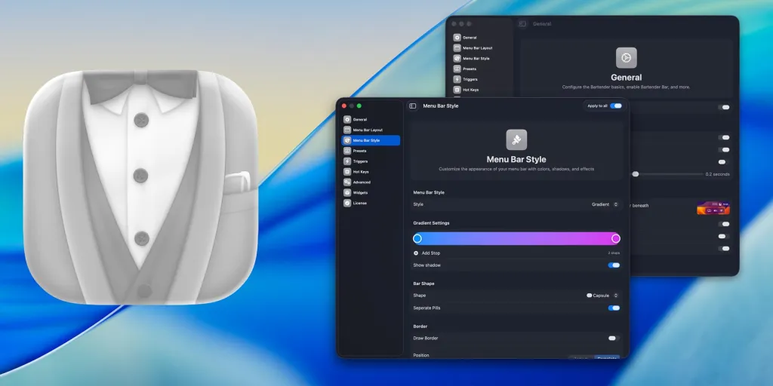This screenshot has height=386, width=773.
Task: Open the Style dropdown set to Gradient
Action: 605,204
